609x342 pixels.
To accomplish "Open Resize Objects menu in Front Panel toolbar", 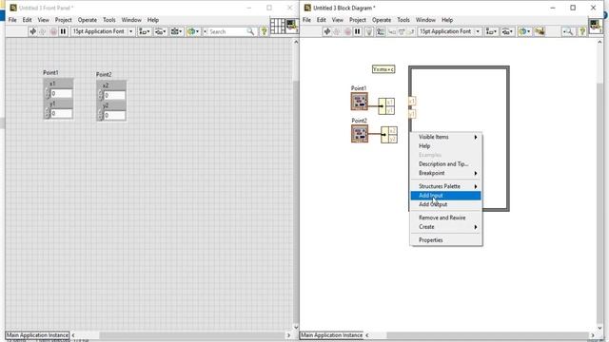I will [x=176, y=31].
